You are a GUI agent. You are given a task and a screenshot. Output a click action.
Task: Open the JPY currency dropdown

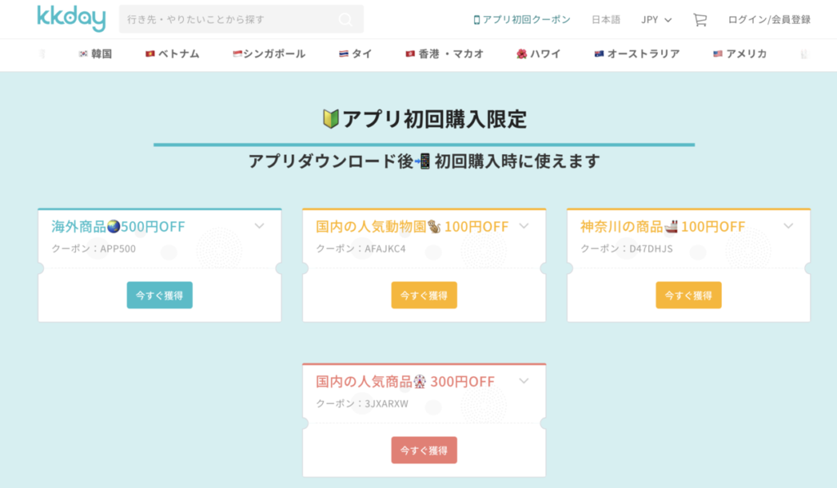coord(656,19)
